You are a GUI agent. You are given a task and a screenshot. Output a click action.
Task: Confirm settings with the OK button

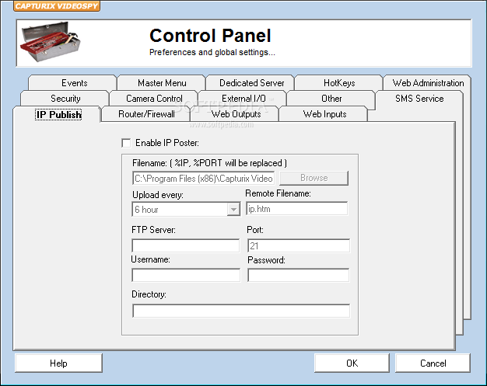(352, 363)
